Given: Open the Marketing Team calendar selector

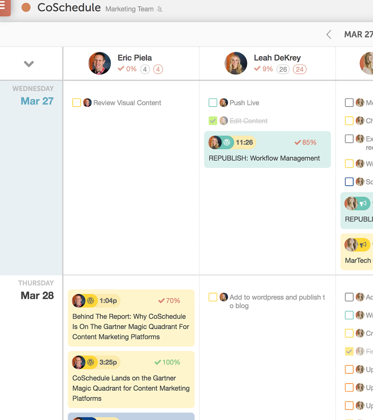Looking at the screenshot, I should [x=129, y=9].
